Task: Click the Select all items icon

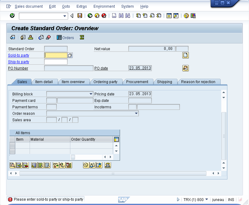Action: pos(41,165)
